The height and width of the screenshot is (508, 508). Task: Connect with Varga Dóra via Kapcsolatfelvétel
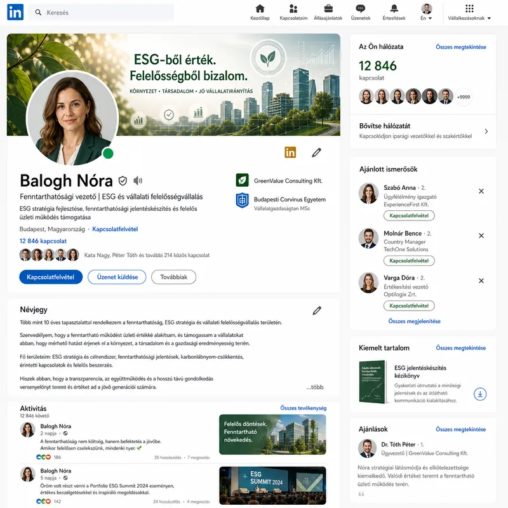(409, 305)
